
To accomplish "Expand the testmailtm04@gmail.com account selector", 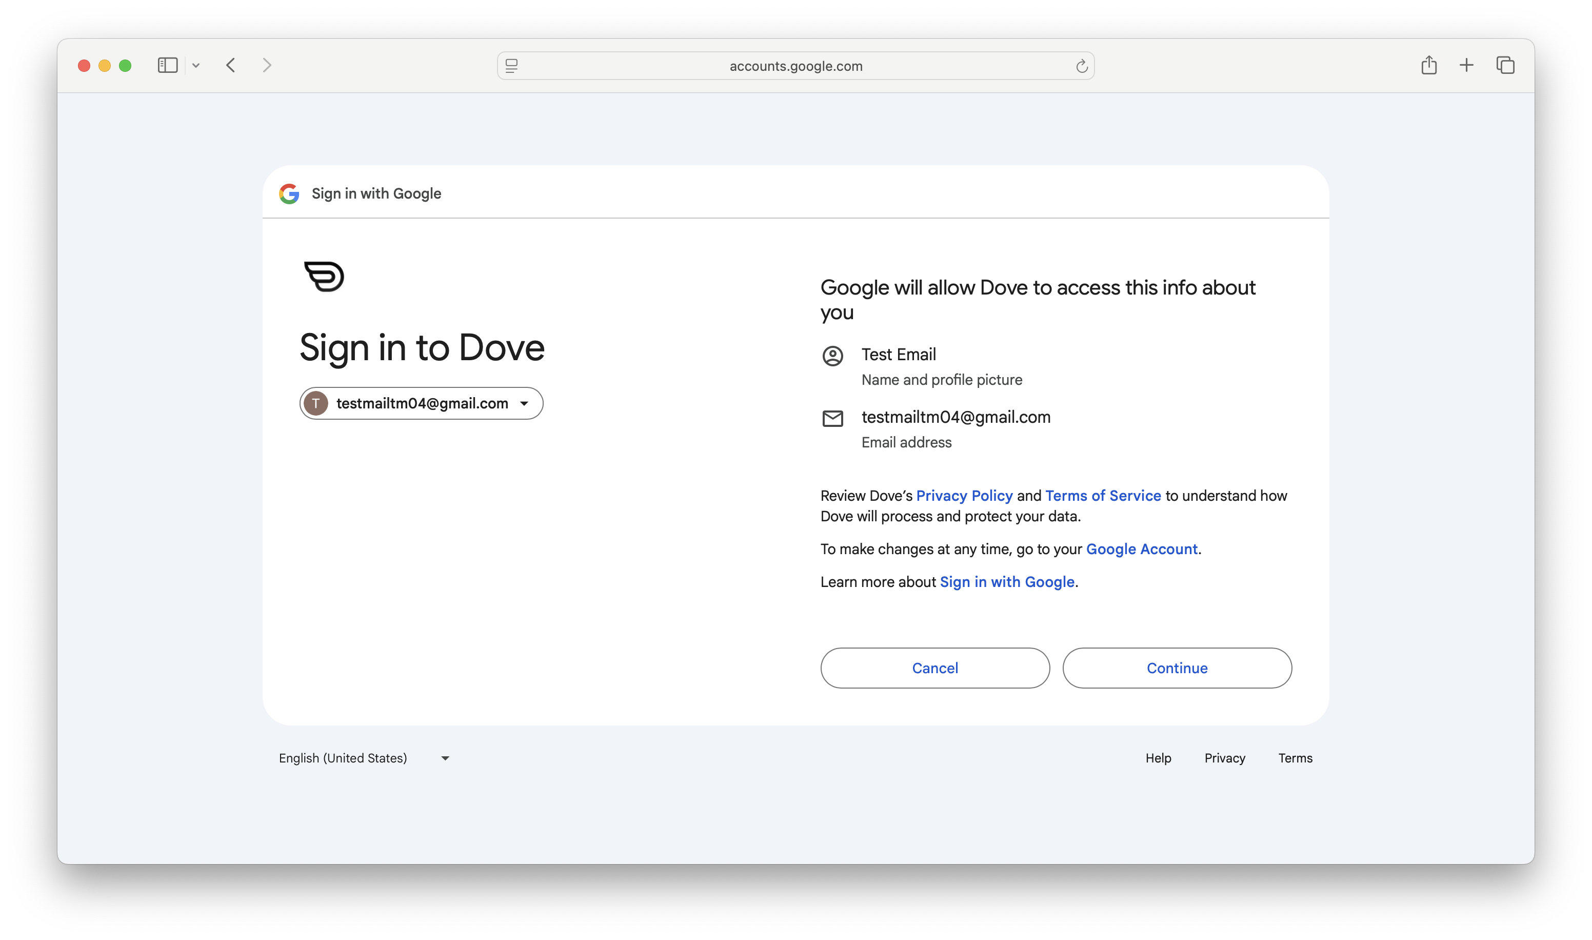I will (x=422, y=403).
